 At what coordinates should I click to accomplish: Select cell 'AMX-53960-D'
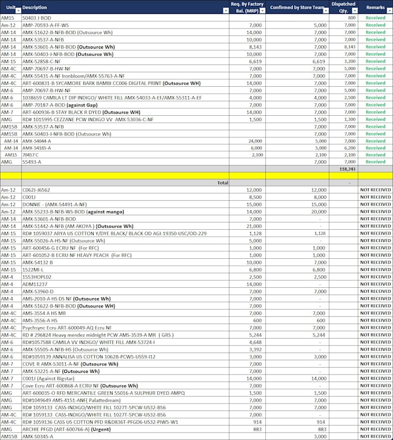coord(125,292)
